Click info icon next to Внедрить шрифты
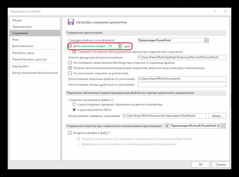Viewport: 239px width, 177px height. point(109,132)
